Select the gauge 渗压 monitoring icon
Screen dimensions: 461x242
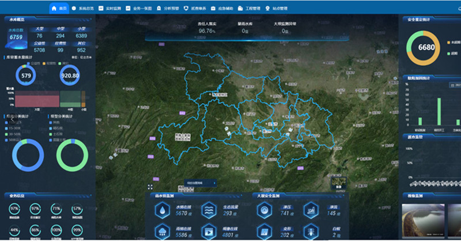coord(263,212)
